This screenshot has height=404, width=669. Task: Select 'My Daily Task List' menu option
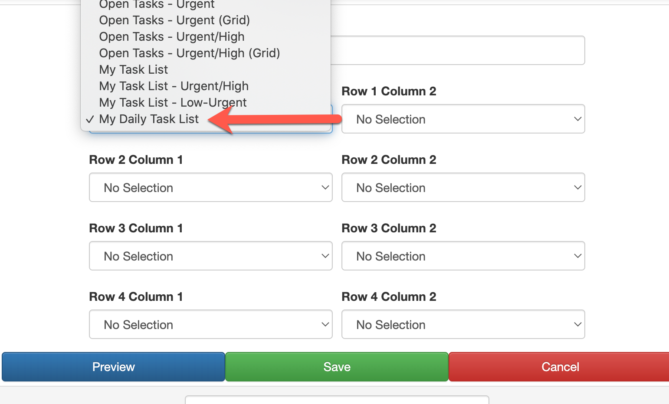(149, 119)
